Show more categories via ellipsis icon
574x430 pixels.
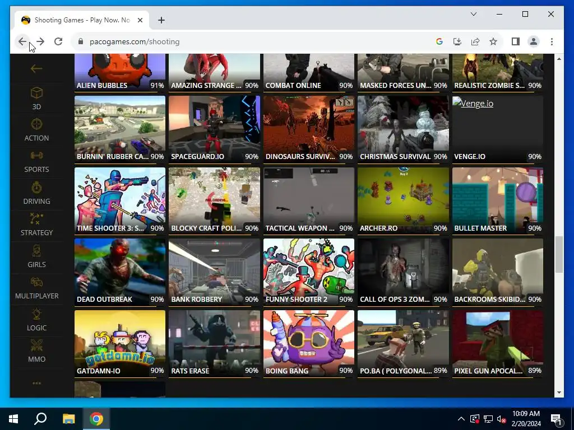point(36,383)
